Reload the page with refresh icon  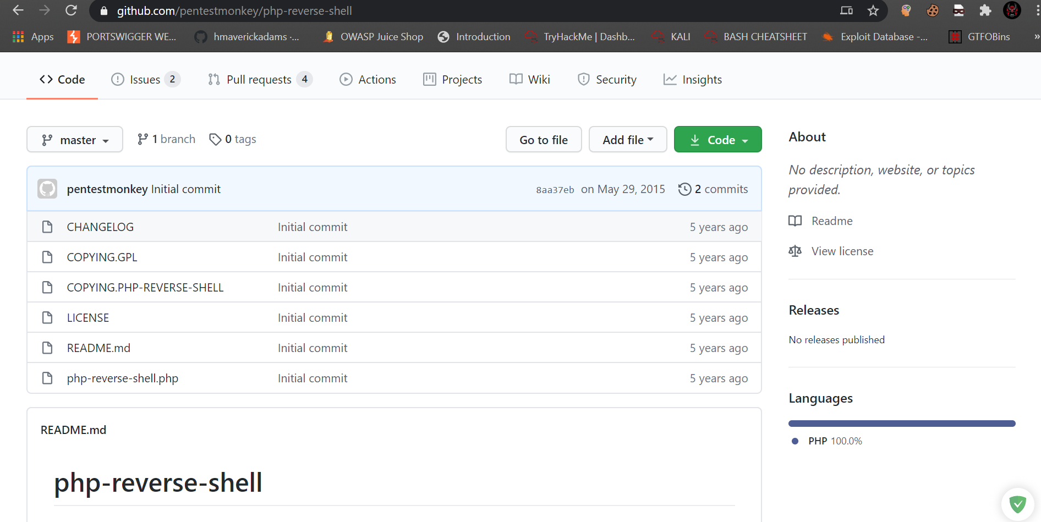pos(71,10)
